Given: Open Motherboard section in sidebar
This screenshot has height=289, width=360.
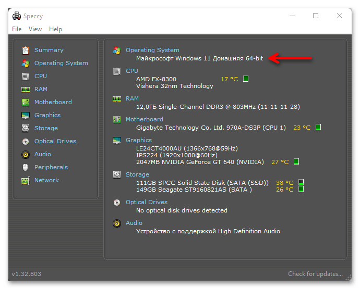Looking at the screenshot, I should coord(53,102).
